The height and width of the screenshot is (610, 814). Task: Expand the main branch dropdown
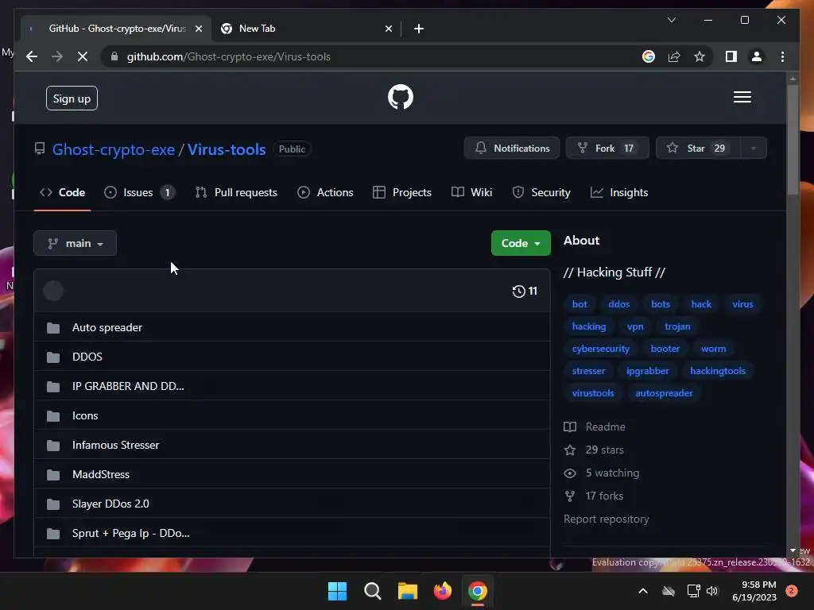click(76, 243)
